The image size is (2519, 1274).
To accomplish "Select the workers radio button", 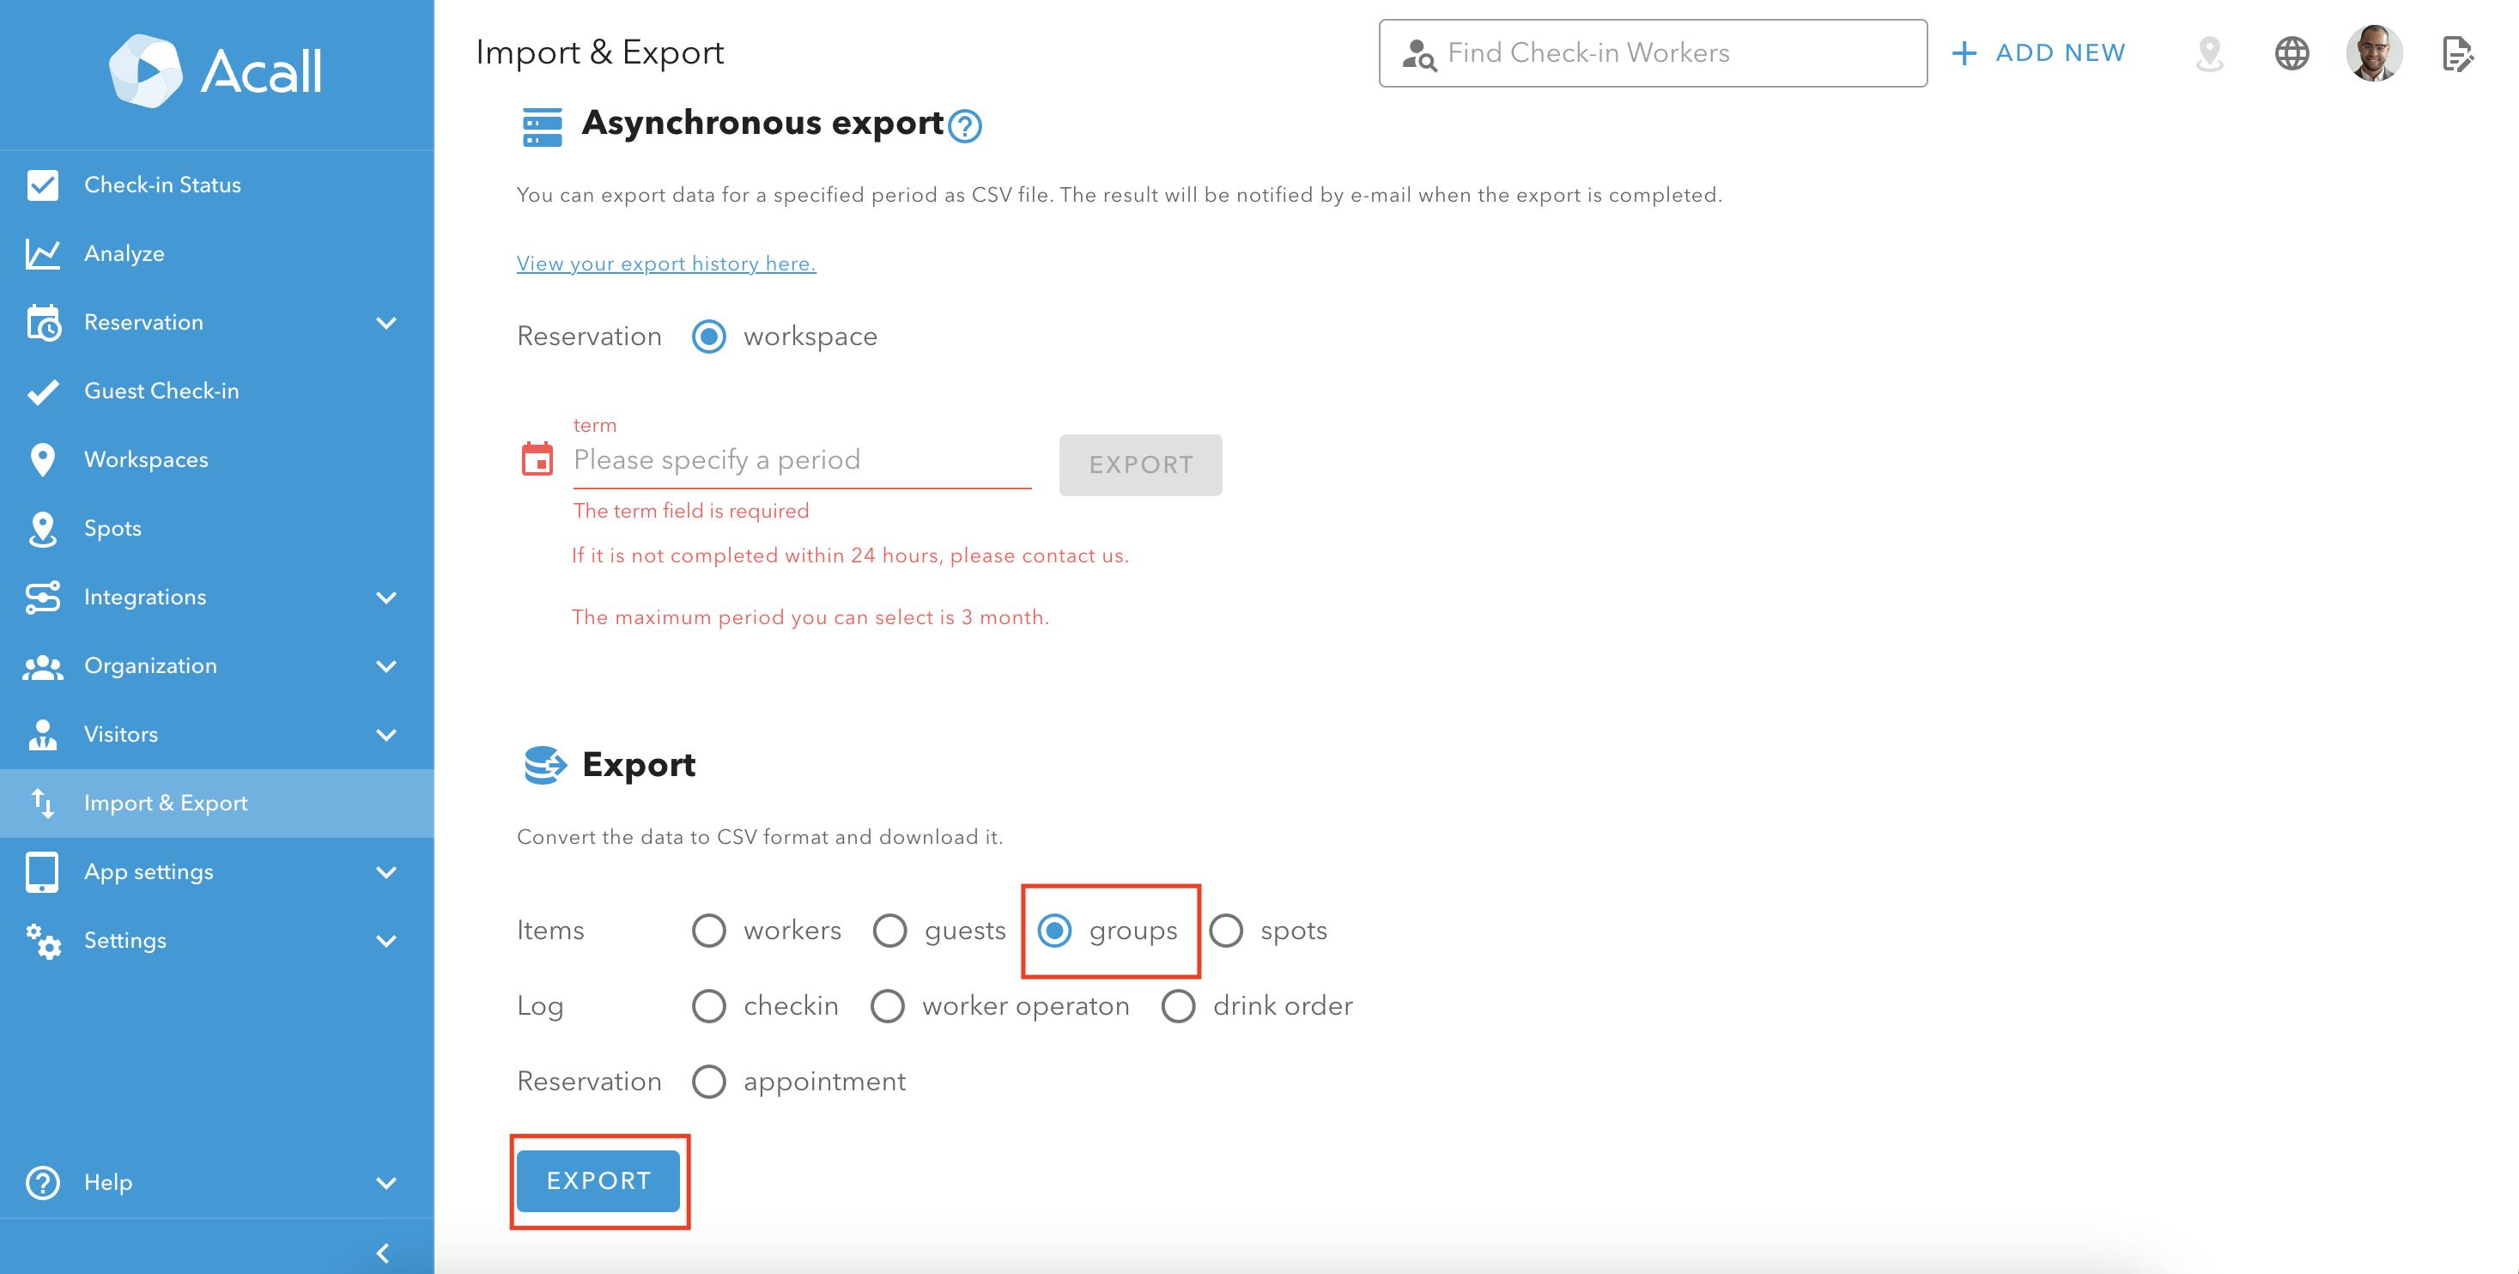I will pyautogui.click(x=708, y=930).
